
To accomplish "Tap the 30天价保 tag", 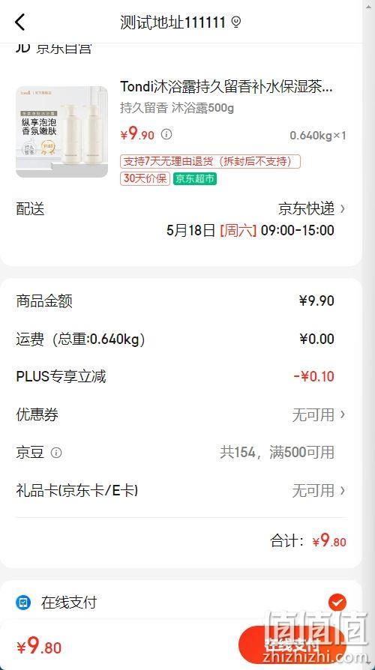I will (x=145, y=178).
